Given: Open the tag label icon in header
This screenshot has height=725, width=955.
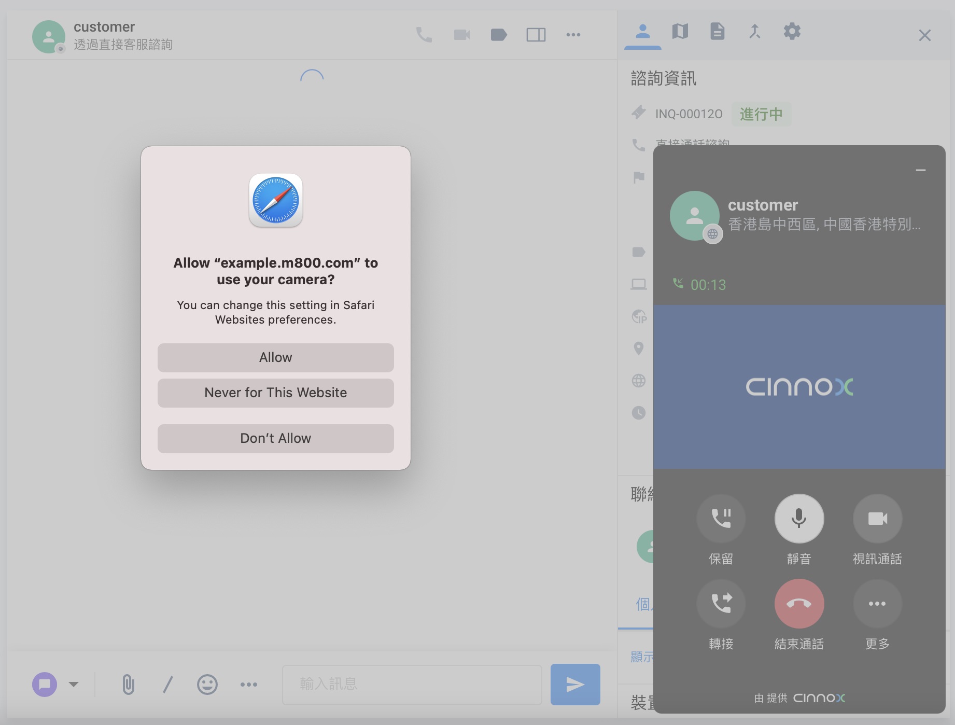Looking at the screenshot, I should pyautogui.click(x=499, y=35).
